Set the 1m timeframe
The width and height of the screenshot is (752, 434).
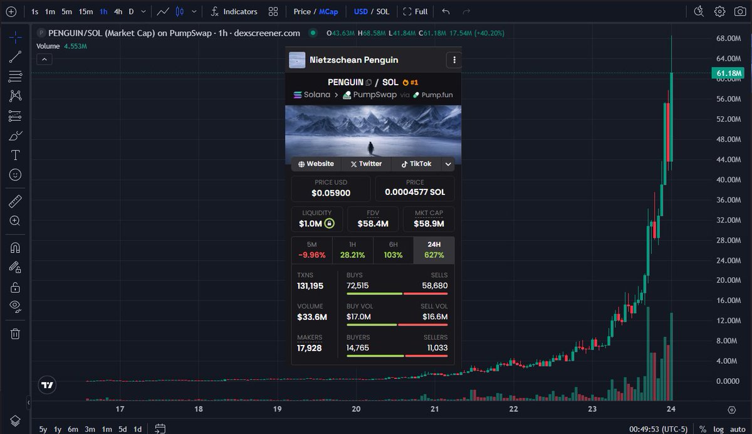click(x=50, y=11)
